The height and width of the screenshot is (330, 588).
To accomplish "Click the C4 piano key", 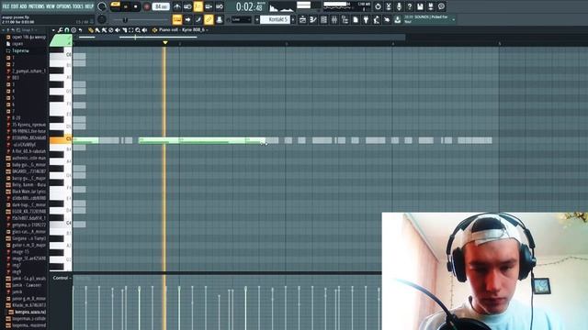I will (x=61, y=224).
